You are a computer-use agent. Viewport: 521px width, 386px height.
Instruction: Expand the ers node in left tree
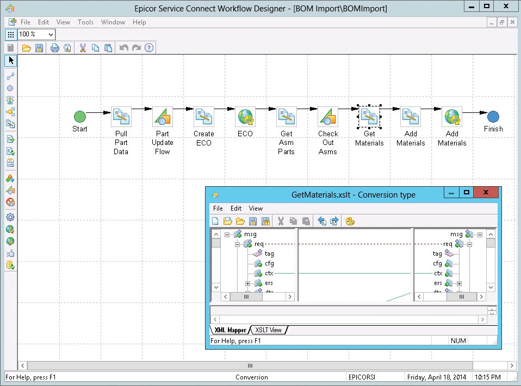coord(247,283)
